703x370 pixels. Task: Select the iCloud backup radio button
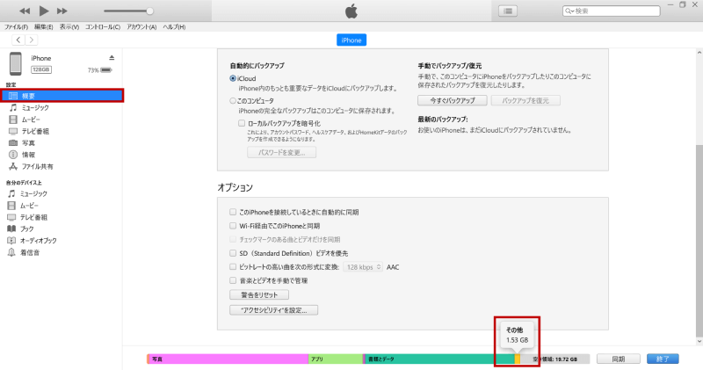click(233, 78)
